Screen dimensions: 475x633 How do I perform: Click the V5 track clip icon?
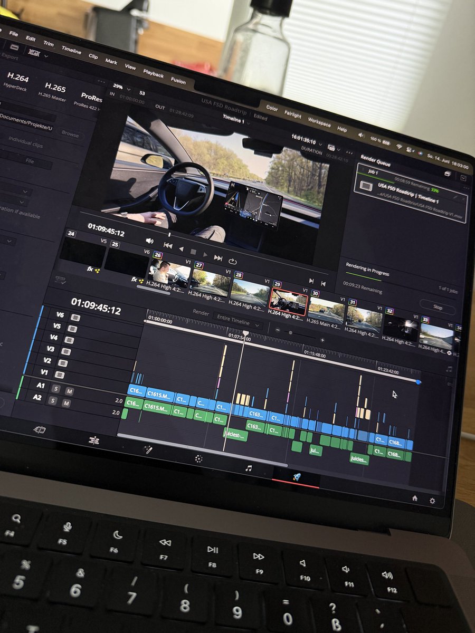click(72, 329)
